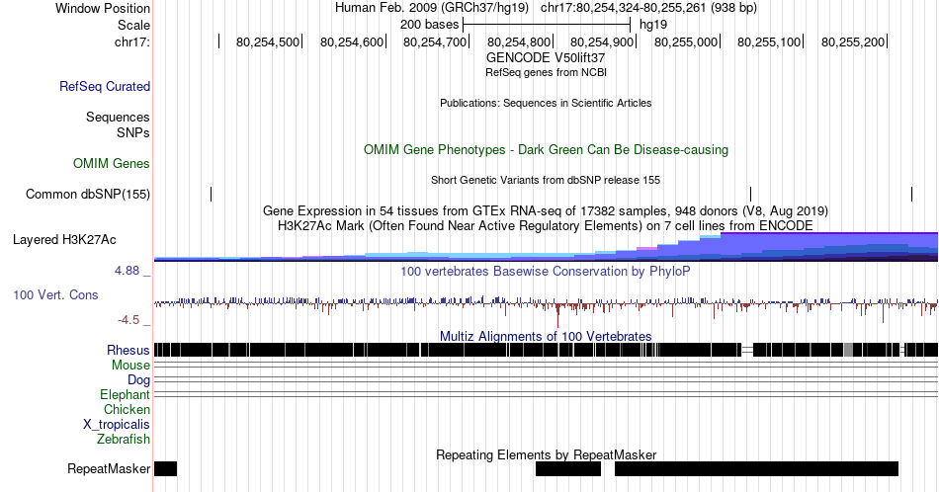Click the Window Position label
Screen dimensions: 939x492
coord(103,8)
